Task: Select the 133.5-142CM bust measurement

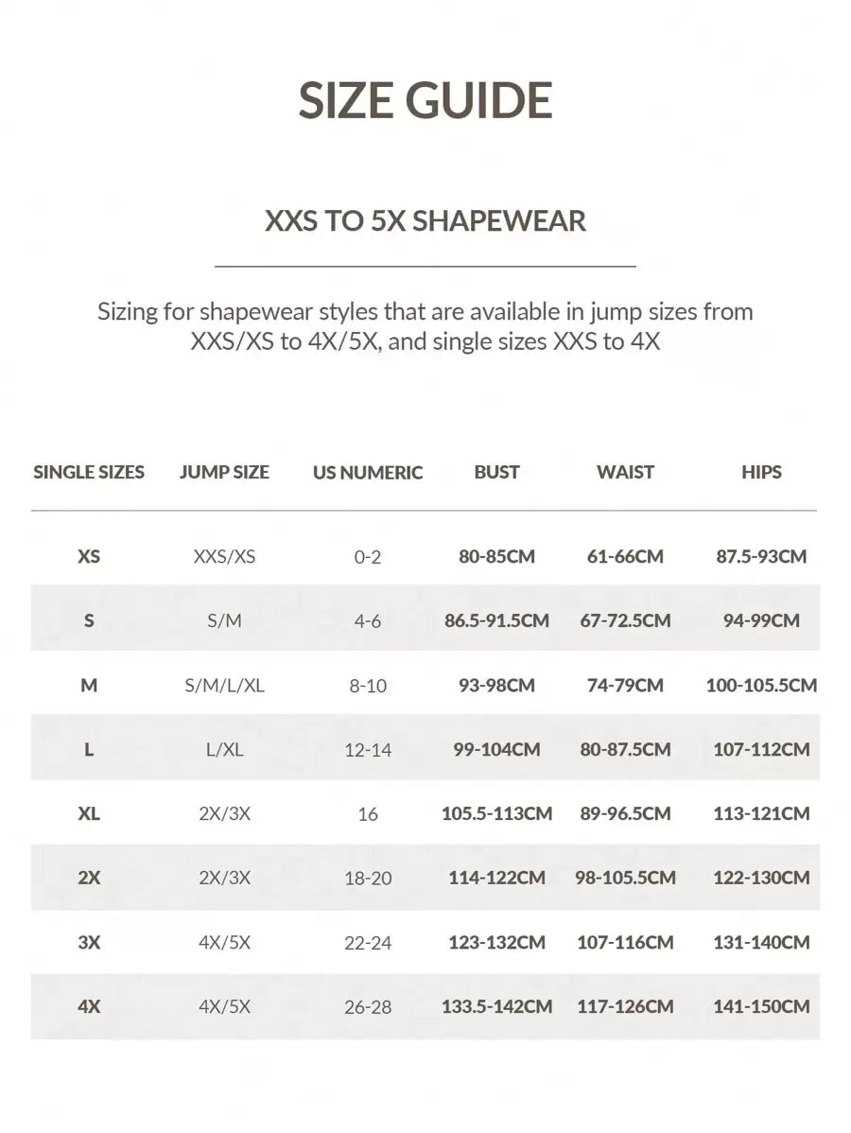Action: pos(496,1006)
